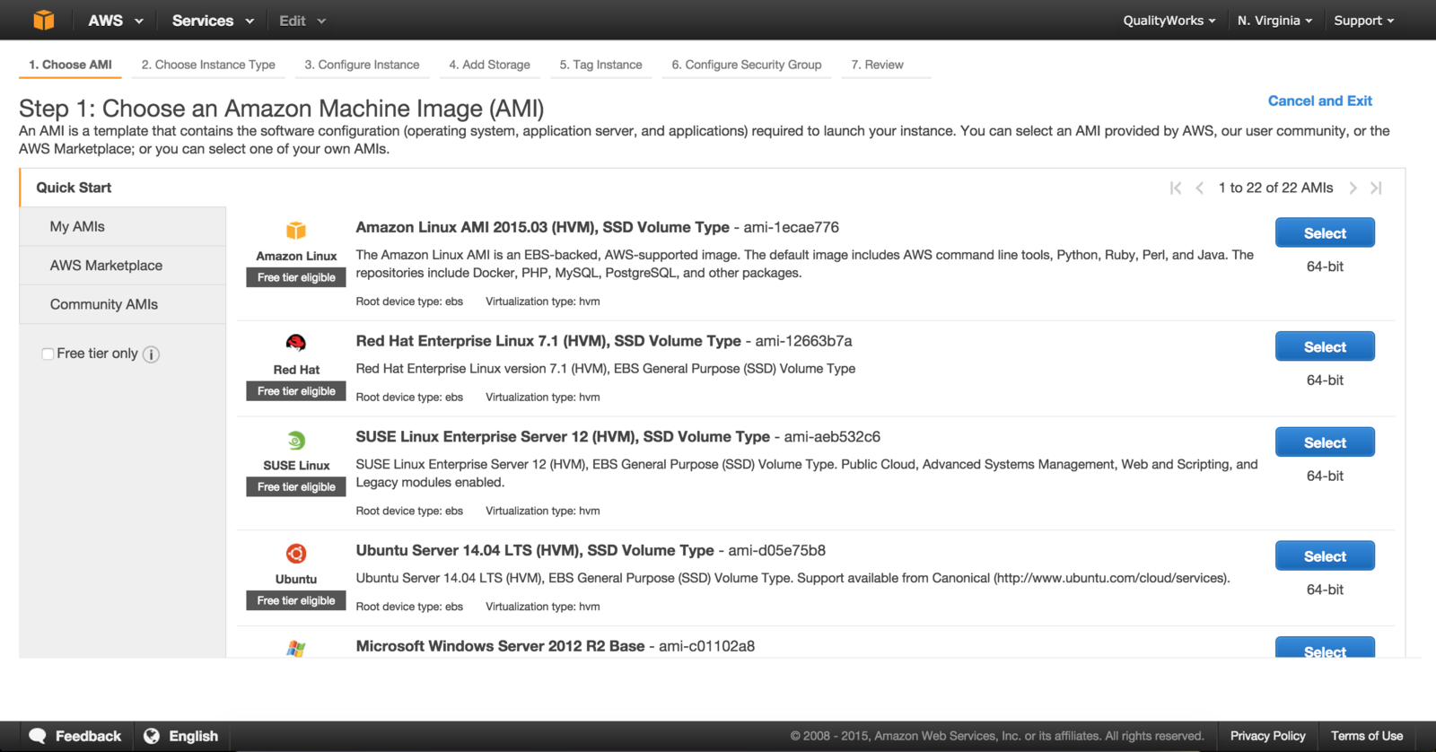Open the QualityWorks account dropdown
1436x752 pixels.
tap(1169, 21)
